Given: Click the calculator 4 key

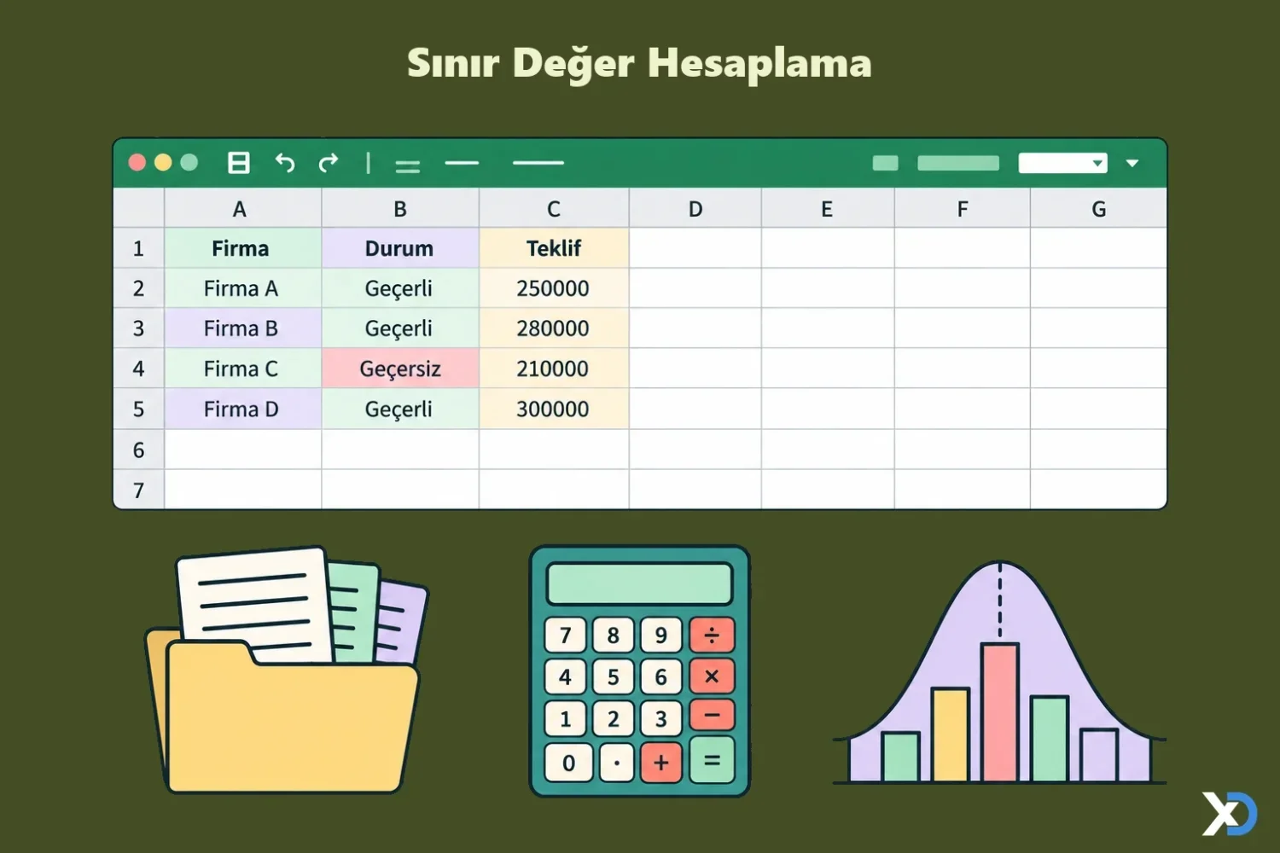Looking at the screenshot, I should (565, 676).
